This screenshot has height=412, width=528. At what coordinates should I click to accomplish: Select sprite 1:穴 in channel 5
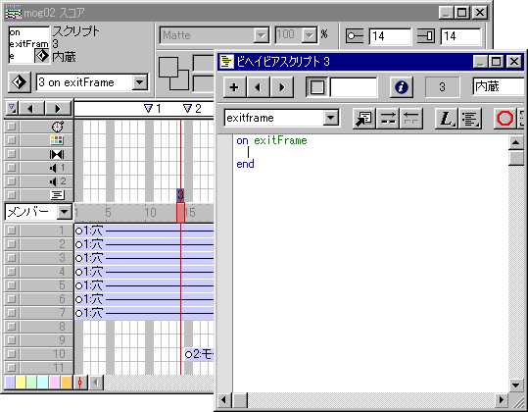144,285
